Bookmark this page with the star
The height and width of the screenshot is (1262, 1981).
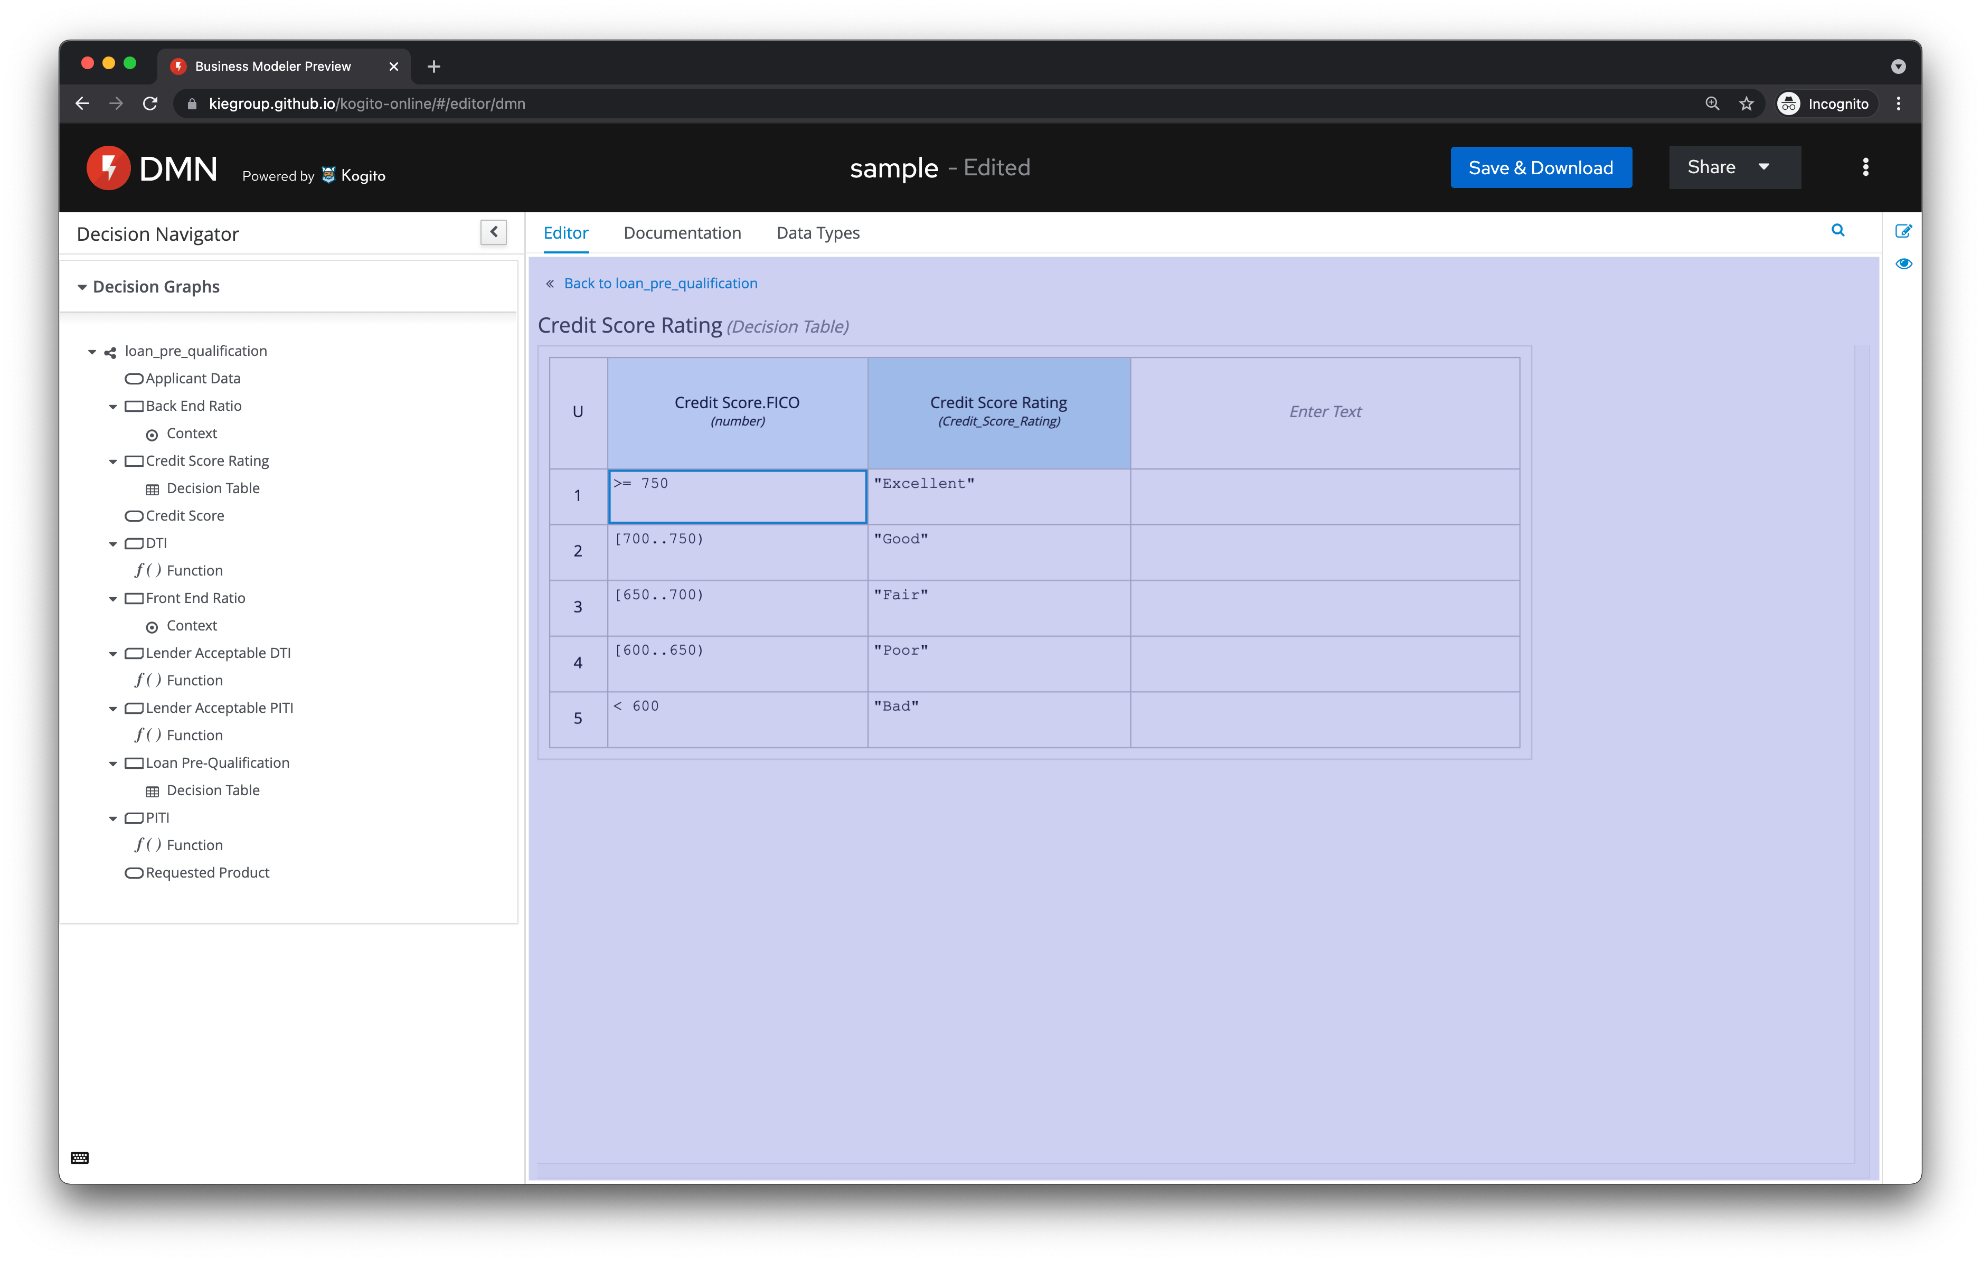click(1746, 103)
